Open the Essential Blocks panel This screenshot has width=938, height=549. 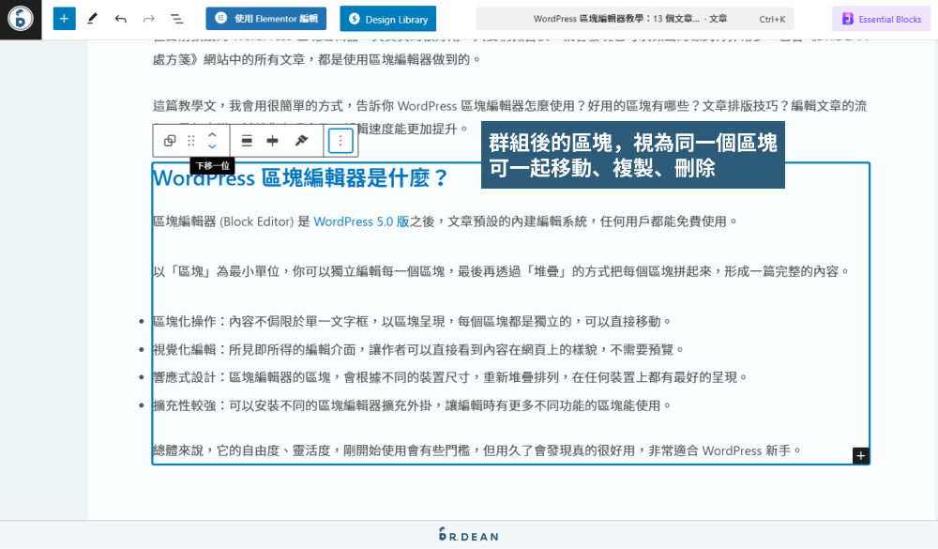pyautogui.click(x=880, y=19)
